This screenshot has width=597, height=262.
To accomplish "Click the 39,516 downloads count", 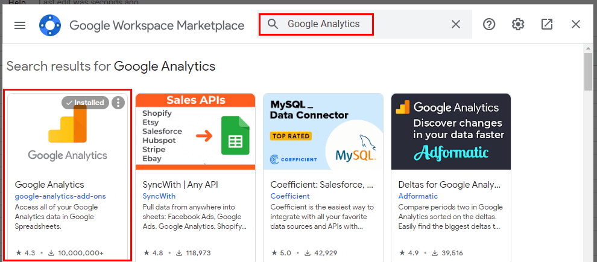I will point(447,253).
